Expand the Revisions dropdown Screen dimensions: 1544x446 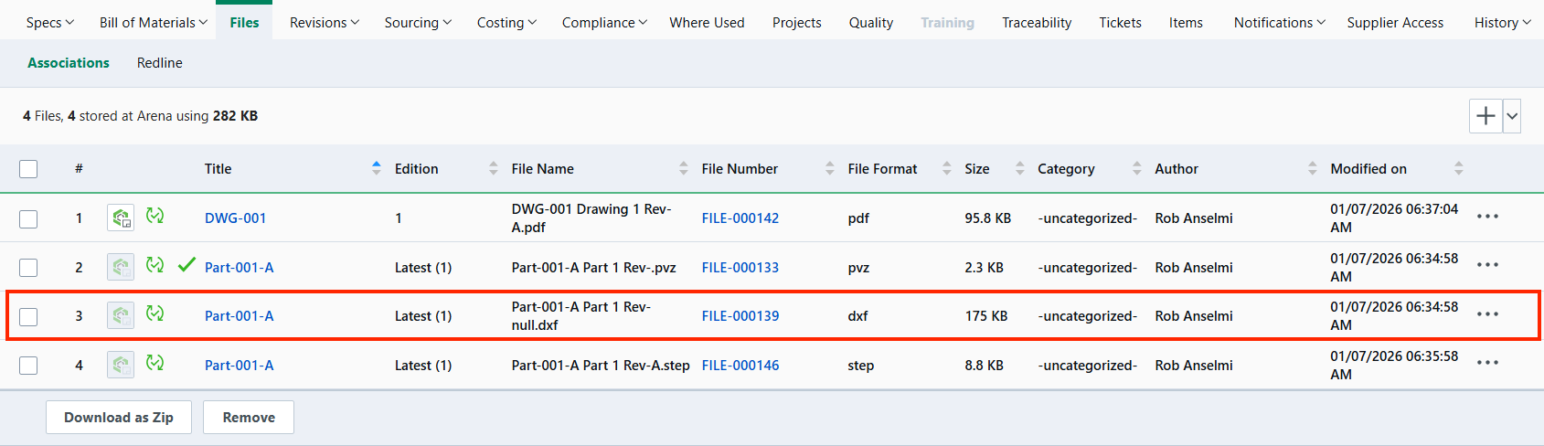tap(325, 22)
